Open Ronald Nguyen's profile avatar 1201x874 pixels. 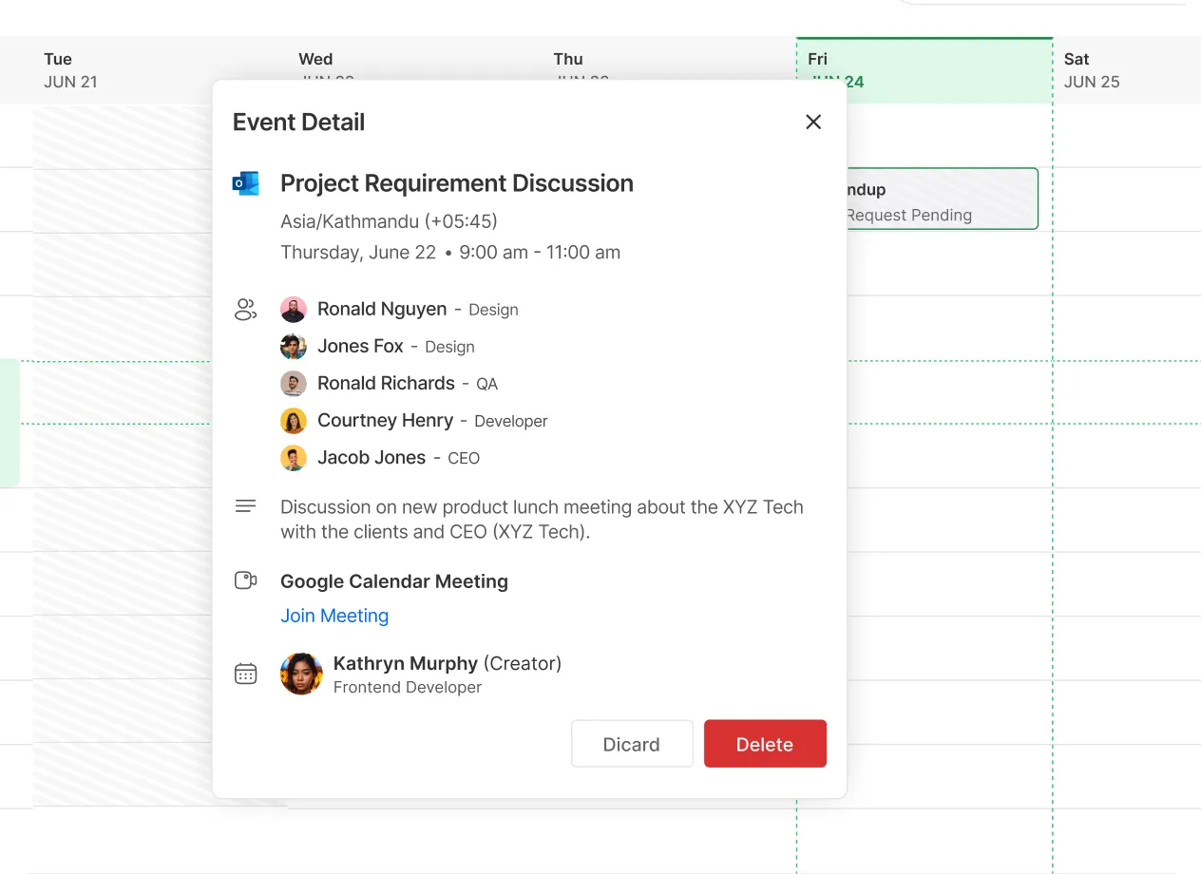point(294,309)
